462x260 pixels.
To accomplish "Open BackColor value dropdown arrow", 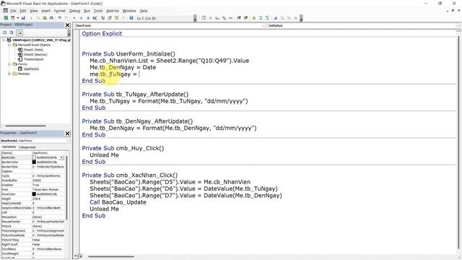I will click(x=61, y=157).
